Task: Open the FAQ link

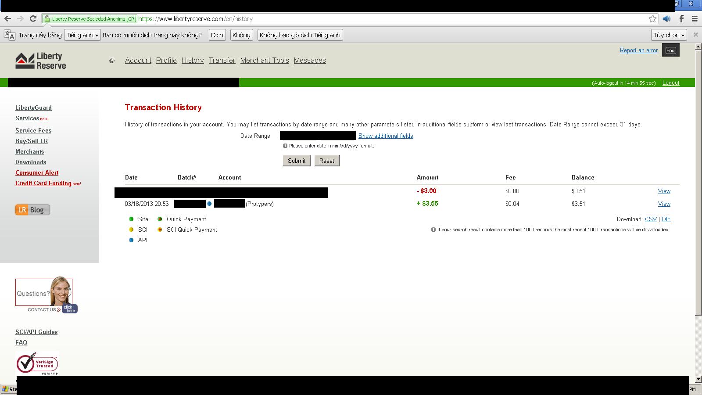Action: tap(21, 342)
